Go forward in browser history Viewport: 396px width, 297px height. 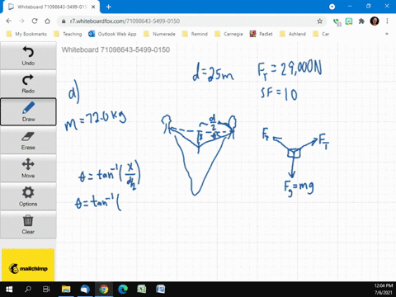pos(21,21)
